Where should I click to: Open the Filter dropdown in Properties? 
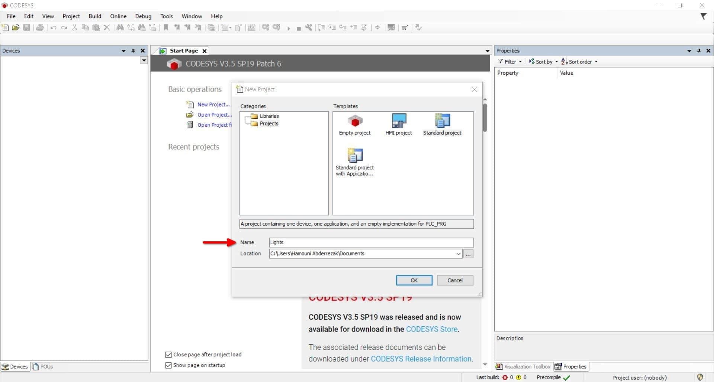click(510, 62)
